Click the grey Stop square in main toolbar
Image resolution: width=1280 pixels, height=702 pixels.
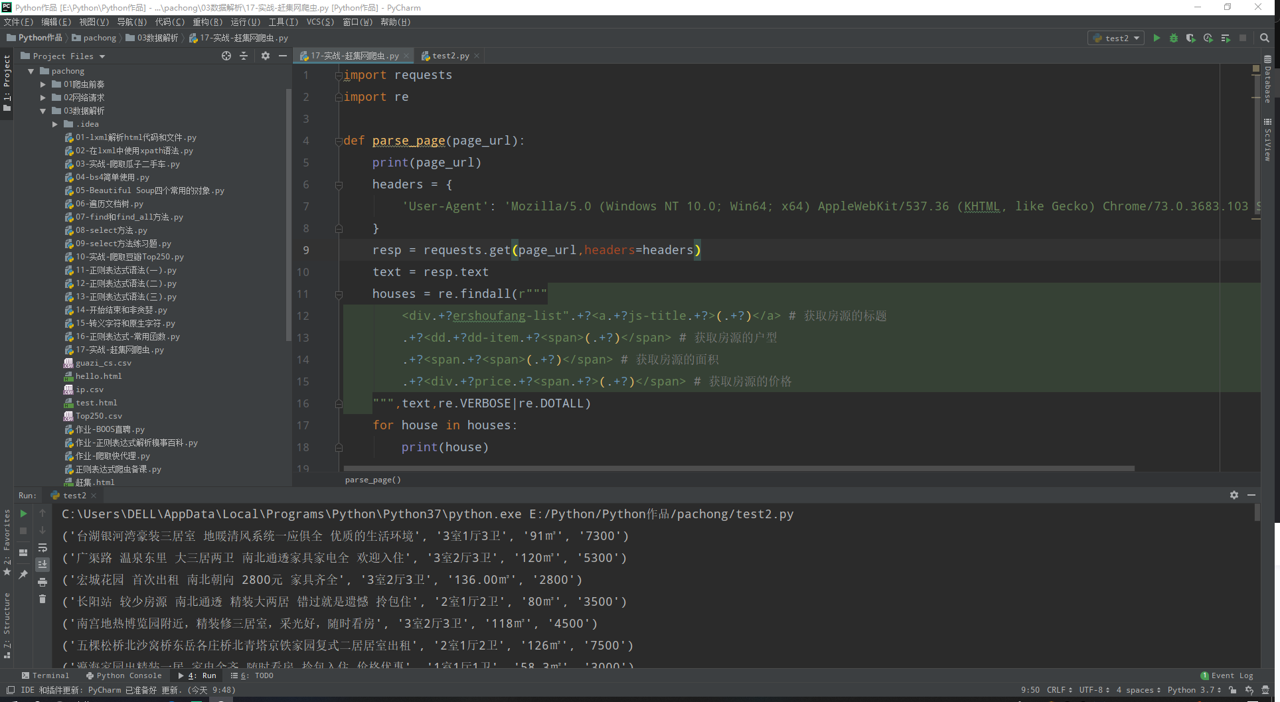[x=1243, y=38]
